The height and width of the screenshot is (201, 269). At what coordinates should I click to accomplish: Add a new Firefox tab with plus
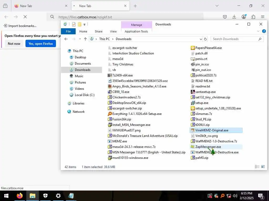click(135, 6)
